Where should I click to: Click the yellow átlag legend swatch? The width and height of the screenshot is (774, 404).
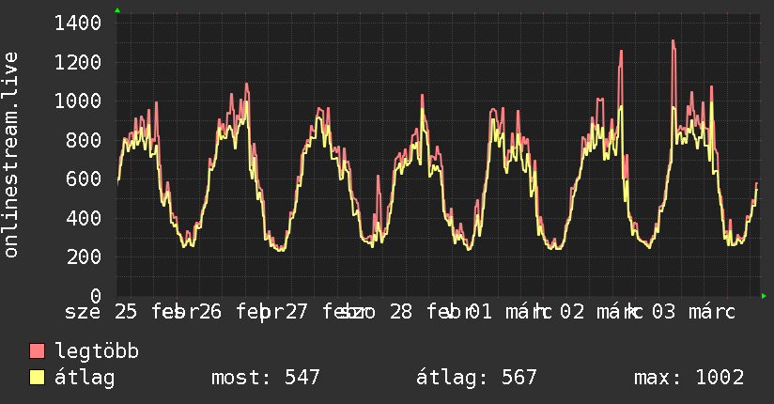[37, 377]
